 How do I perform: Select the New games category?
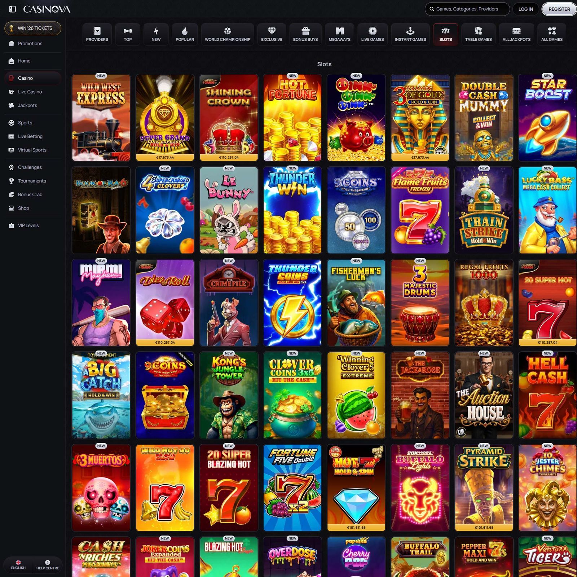coord(156,34)
